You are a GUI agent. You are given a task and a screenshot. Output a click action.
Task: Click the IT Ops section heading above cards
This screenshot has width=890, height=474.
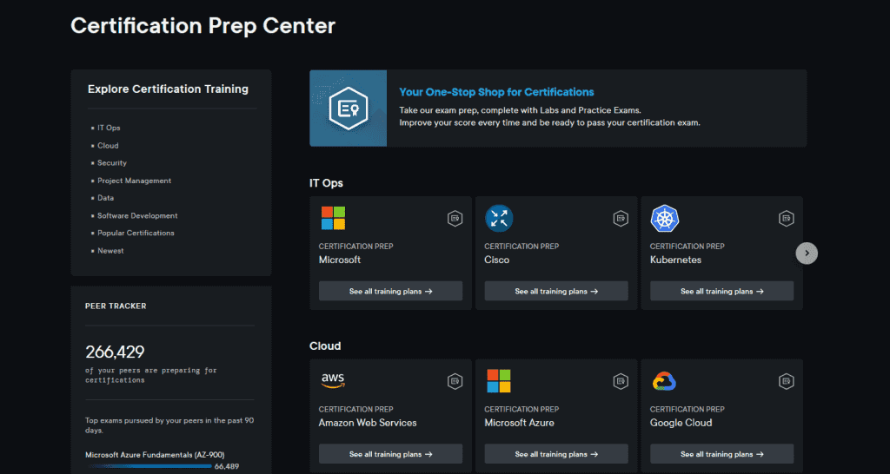click(x=326, y=183)
